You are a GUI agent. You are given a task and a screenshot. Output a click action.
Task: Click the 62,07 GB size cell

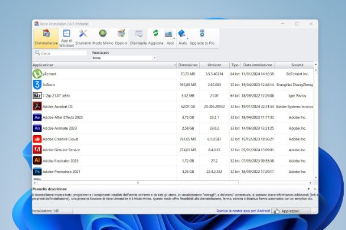[188, 107]
